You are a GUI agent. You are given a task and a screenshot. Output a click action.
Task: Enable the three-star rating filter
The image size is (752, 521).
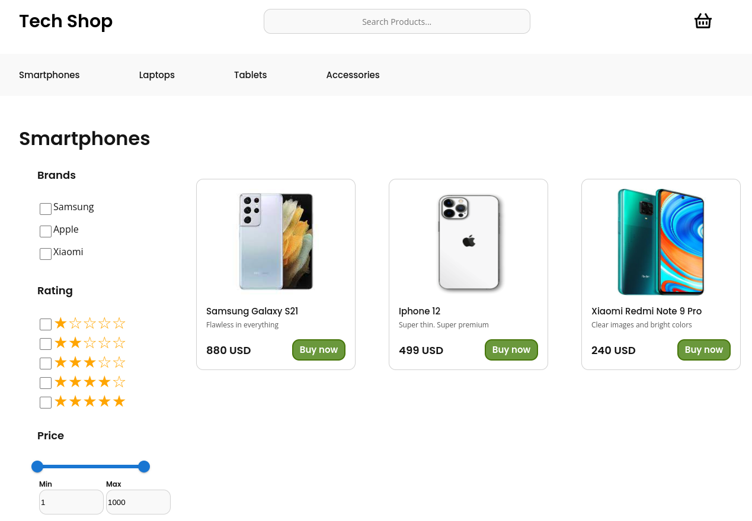pos(46,363)
